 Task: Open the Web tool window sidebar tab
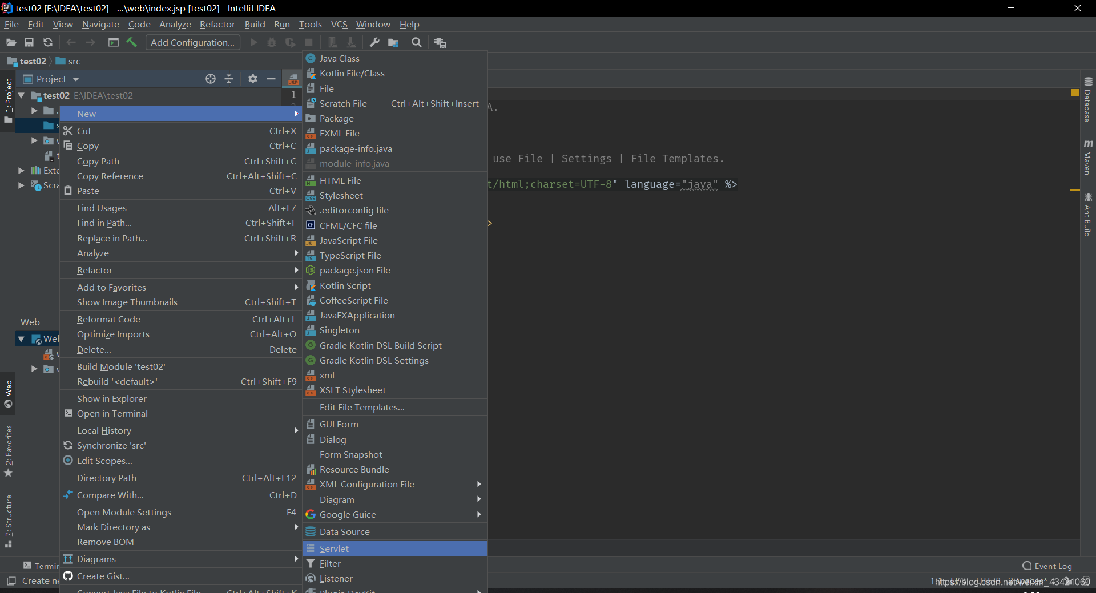click(x=9, y=394)
